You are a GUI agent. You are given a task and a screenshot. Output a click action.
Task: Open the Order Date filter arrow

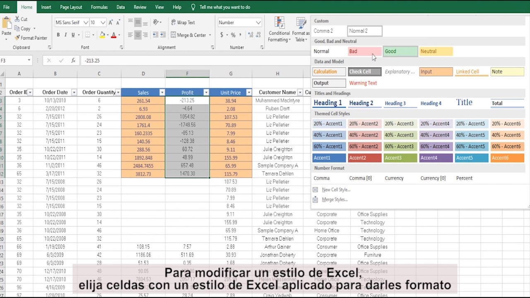pyautogui.click(x=74, y=92)
